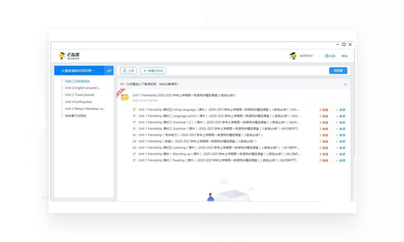
Task: Select Unit 4 Earthquakes in tree
Action: (80, 102)
